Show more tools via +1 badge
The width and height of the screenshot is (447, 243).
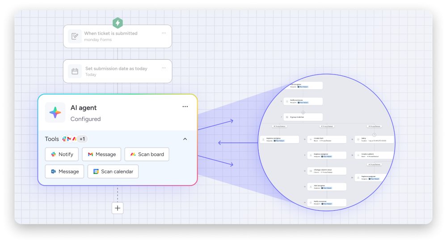click(82, 139)
